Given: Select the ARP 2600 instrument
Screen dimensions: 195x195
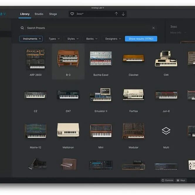Looking at the screenshot, I should 35,62.
